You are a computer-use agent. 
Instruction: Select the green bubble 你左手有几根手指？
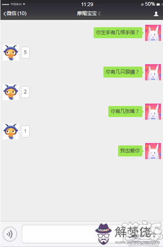coord(118,32)
